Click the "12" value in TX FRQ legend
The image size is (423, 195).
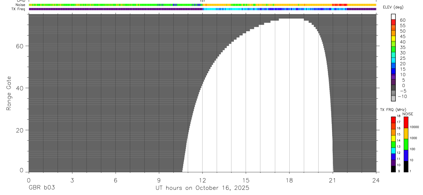pos(399,153)
